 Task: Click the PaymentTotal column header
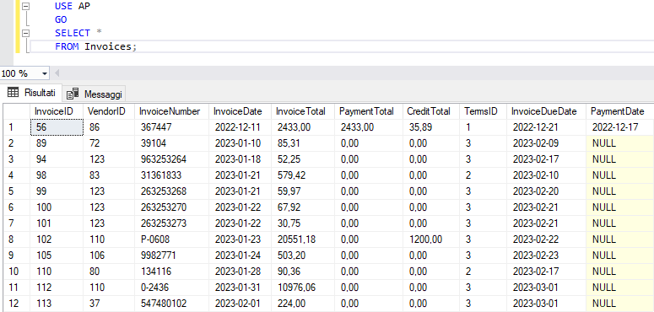(x=369, y=111)
